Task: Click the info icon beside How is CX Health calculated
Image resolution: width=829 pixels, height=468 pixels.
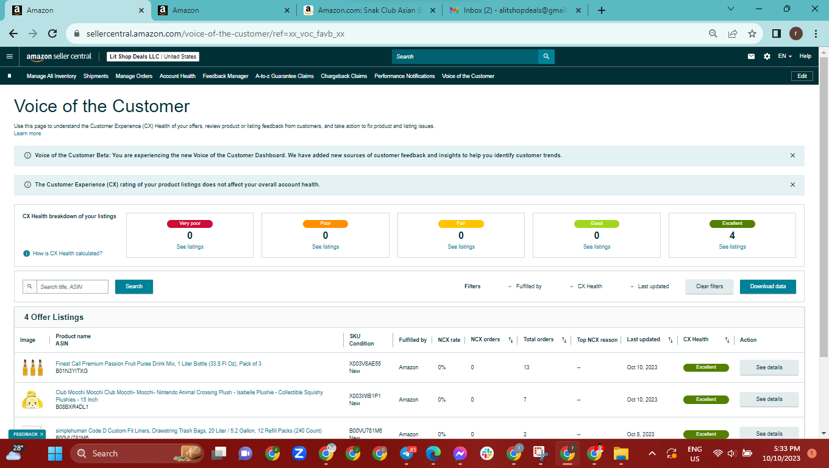Action: coord(26,253)
